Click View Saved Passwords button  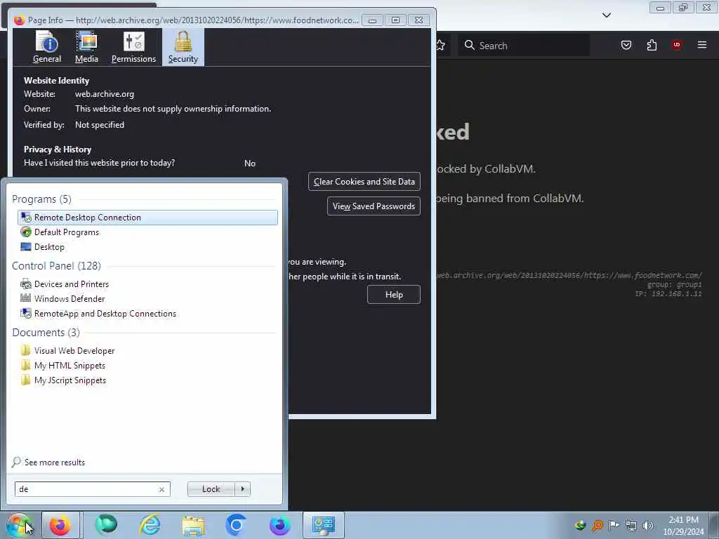(x=374, y=206)
